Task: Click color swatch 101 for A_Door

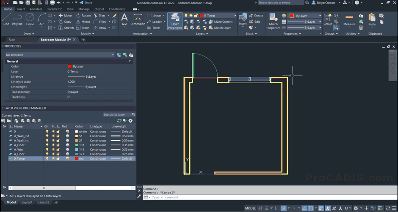Action: pyautogui.click(x=77, y=145)
